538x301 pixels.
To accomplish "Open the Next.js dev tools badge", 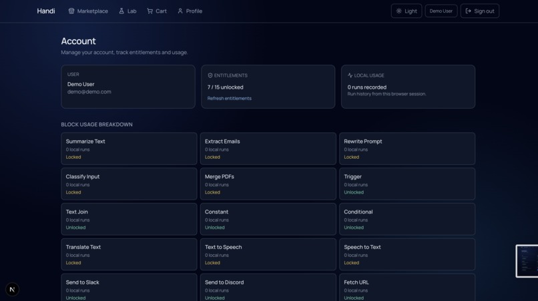I will coord(13,290).
